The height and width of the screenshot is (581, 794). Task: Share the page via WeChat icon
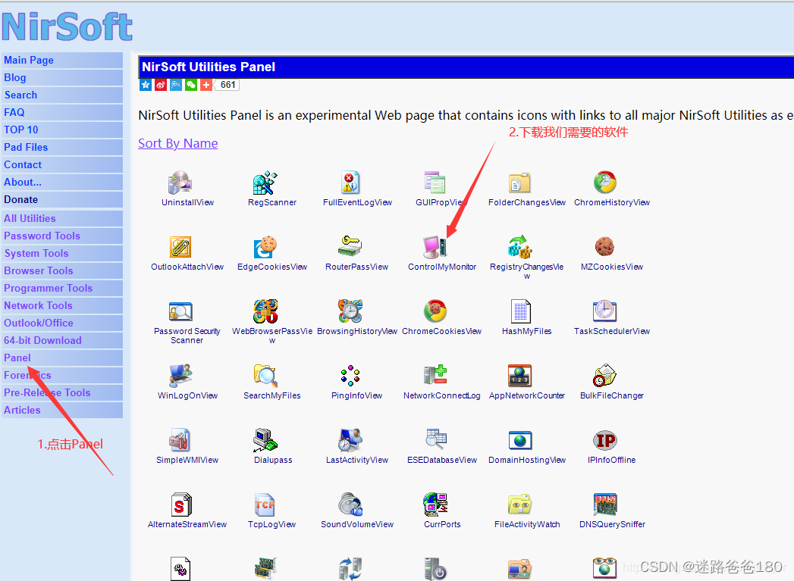click(x=191, y=85)
